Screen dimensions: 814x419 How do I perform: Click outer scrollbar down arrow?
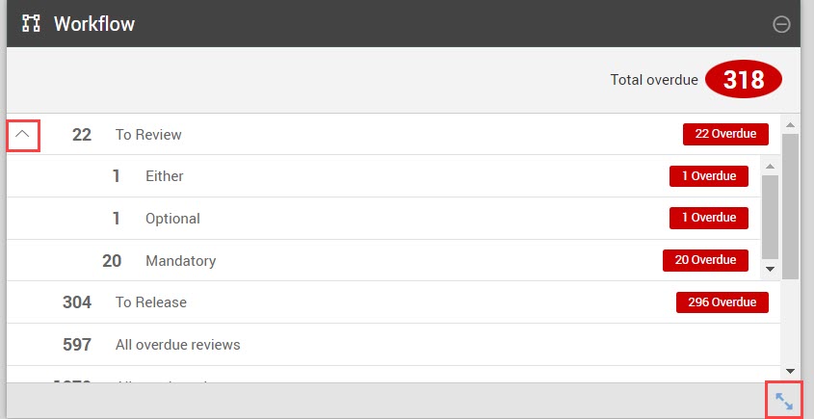point(790,371)
